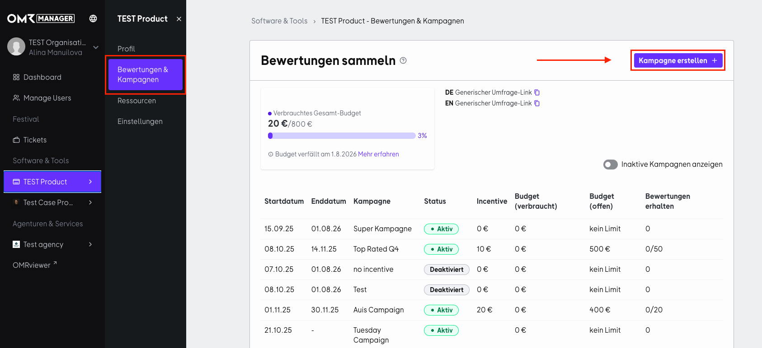Click the OMR Manager logo
This screenshot has width=762, height=348.
(41, 18)
